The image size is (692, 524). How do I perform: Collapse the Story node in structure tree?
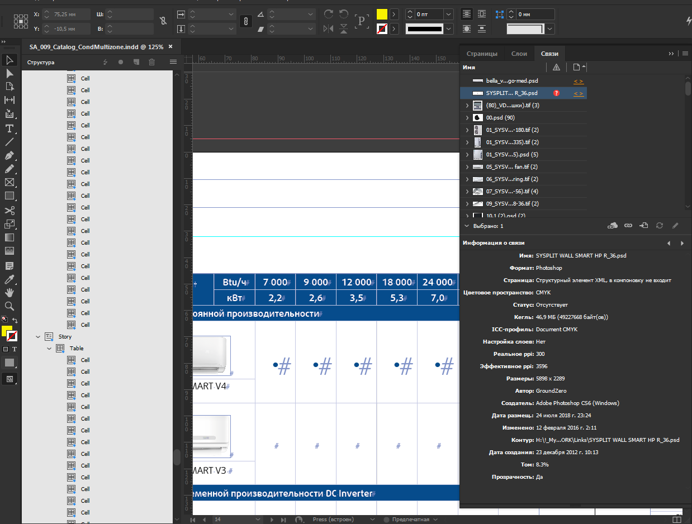pos(38,337)
